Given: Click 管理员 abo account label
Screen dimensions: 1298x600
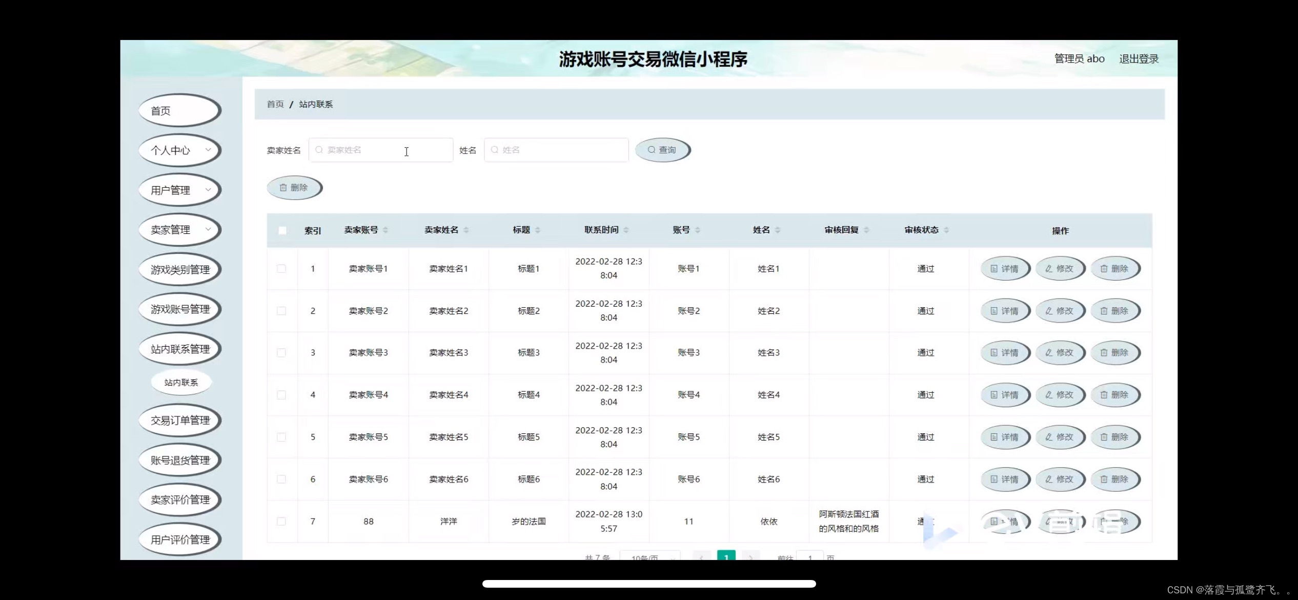Looking at the screenshot, I should click(x=1079, y=59).
